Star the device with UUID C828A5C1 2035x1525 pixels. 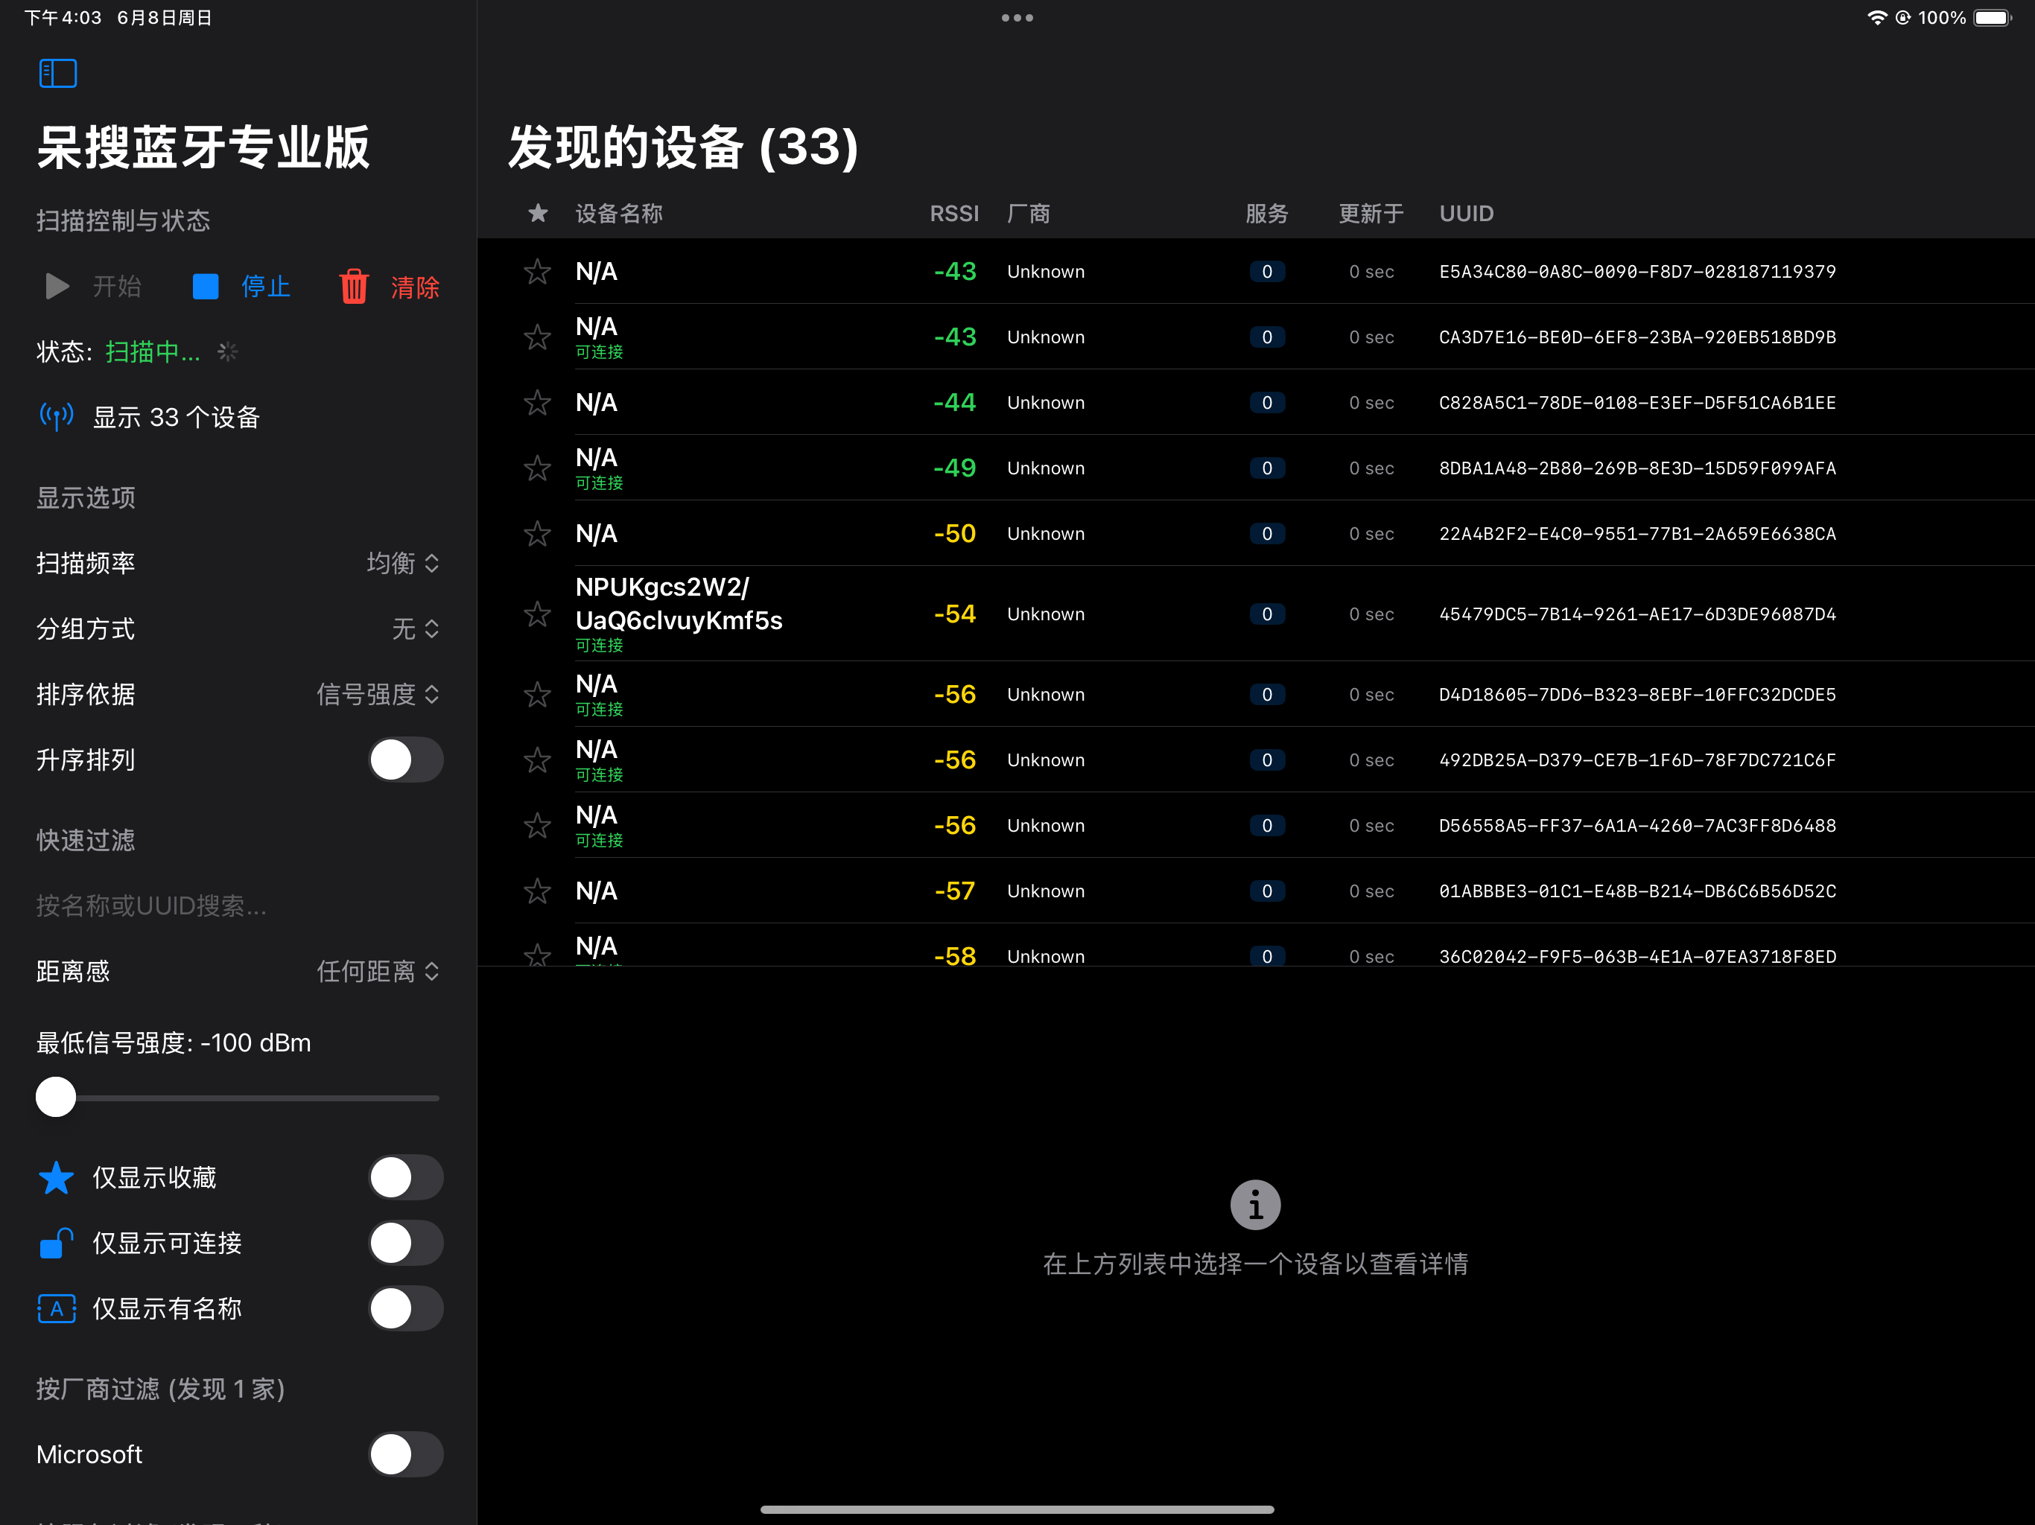coord(537,402)
